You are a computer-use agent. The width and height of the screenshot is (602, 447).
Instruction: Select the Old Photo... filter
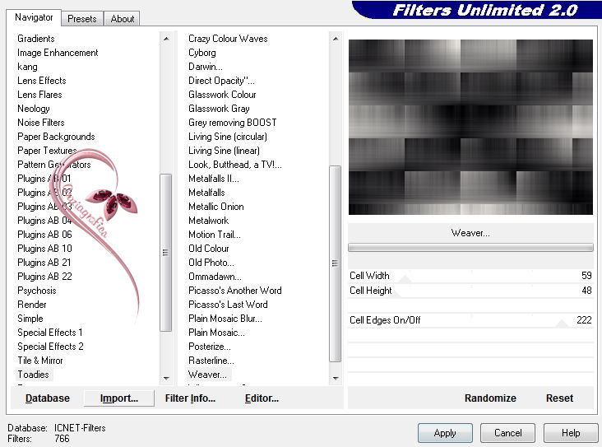click(211, 263)
